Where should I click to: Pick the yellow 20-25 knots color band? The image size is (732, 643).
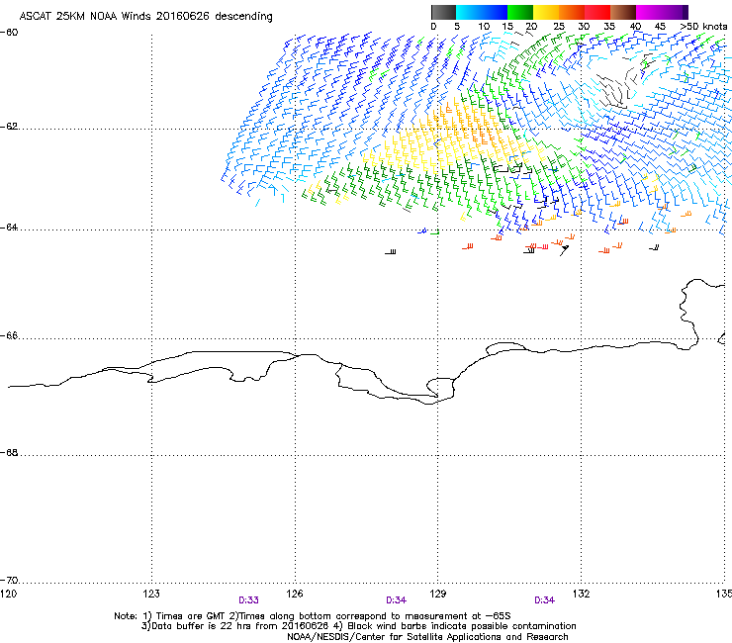pos(546,12)
